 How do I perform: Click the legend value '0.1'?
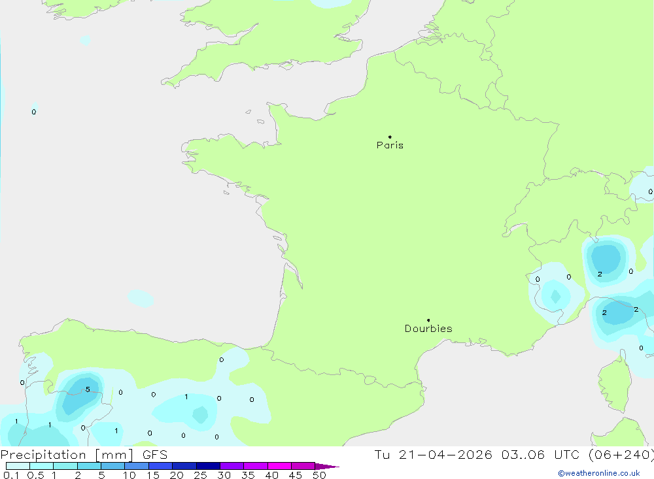pyautogui.click(x=11, y=475)
